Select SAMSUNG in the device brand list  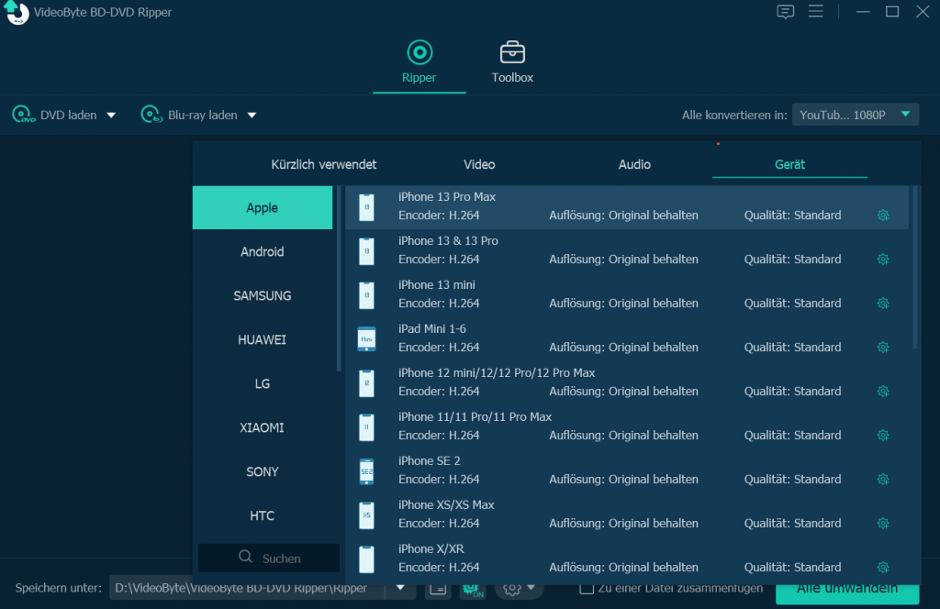(x=263, y=296)
